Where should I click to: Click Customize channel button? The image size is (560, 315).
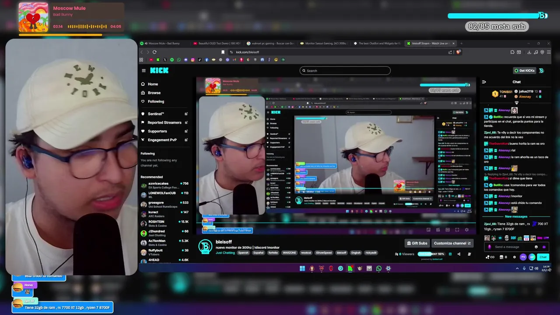tap(452, 243)
